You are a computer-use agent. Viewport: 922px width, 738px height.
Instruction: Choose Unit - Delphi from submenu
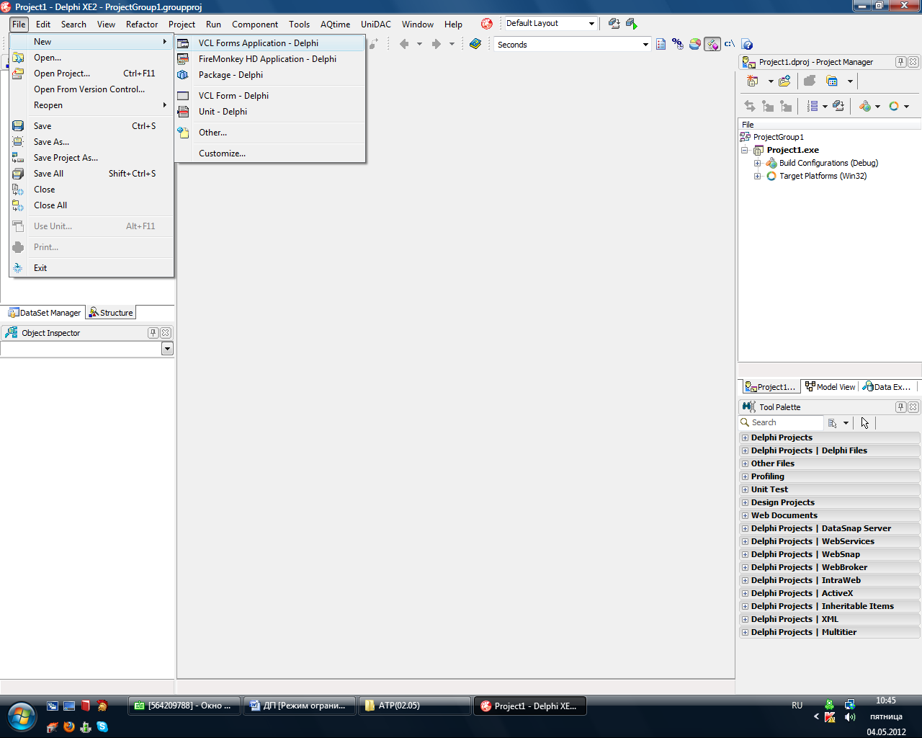(x=270, y=112)
